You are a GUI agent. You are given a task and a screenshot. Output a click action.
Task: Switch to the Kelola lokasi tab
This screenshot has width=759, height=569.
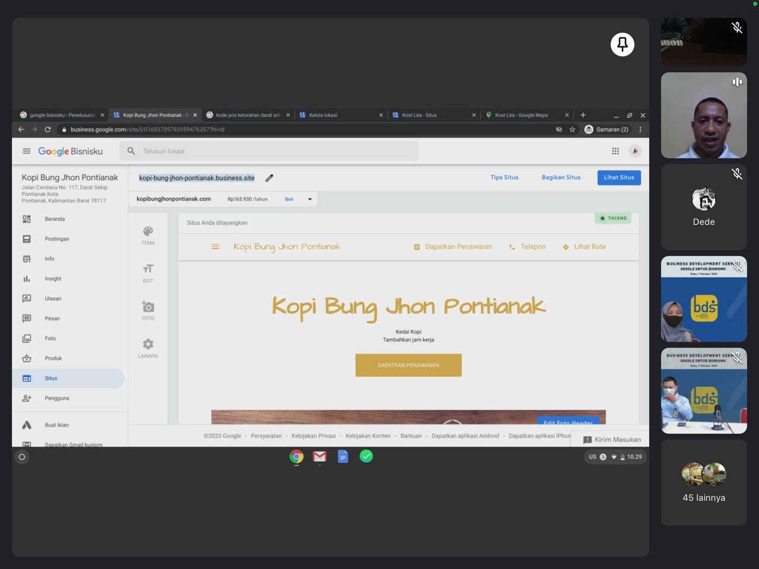click(338, 115)
